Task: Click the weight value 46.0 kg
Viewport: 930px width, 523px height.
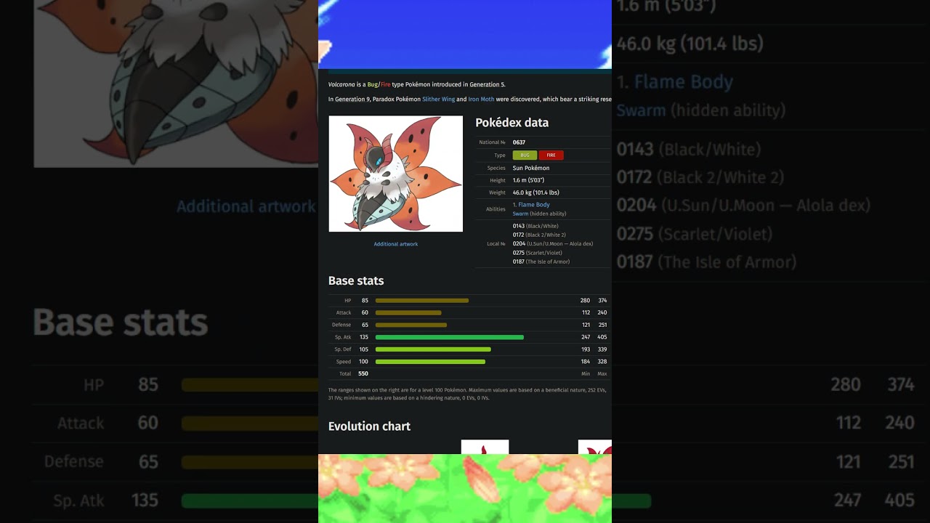Action: pyautogui.click(x=536, y=192)
